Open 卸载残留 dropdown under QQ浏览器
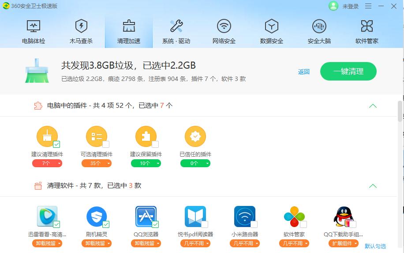The width and height of the screenshot is (404, 253). click(x=146, y=243)
